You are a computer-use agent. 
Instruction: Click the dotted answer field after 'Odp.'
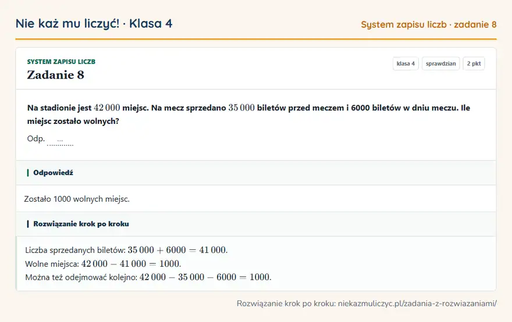[60, 141]
